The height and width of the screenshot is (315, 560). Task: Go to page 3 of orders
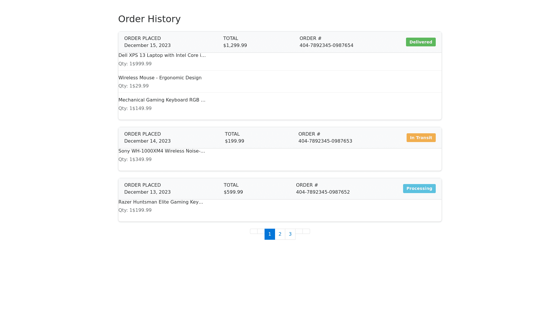pos(290,234)
